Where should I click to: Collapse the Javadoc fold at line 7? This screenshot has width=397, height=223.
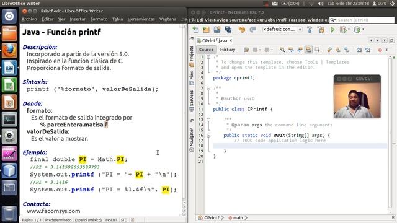pos(208,89)
